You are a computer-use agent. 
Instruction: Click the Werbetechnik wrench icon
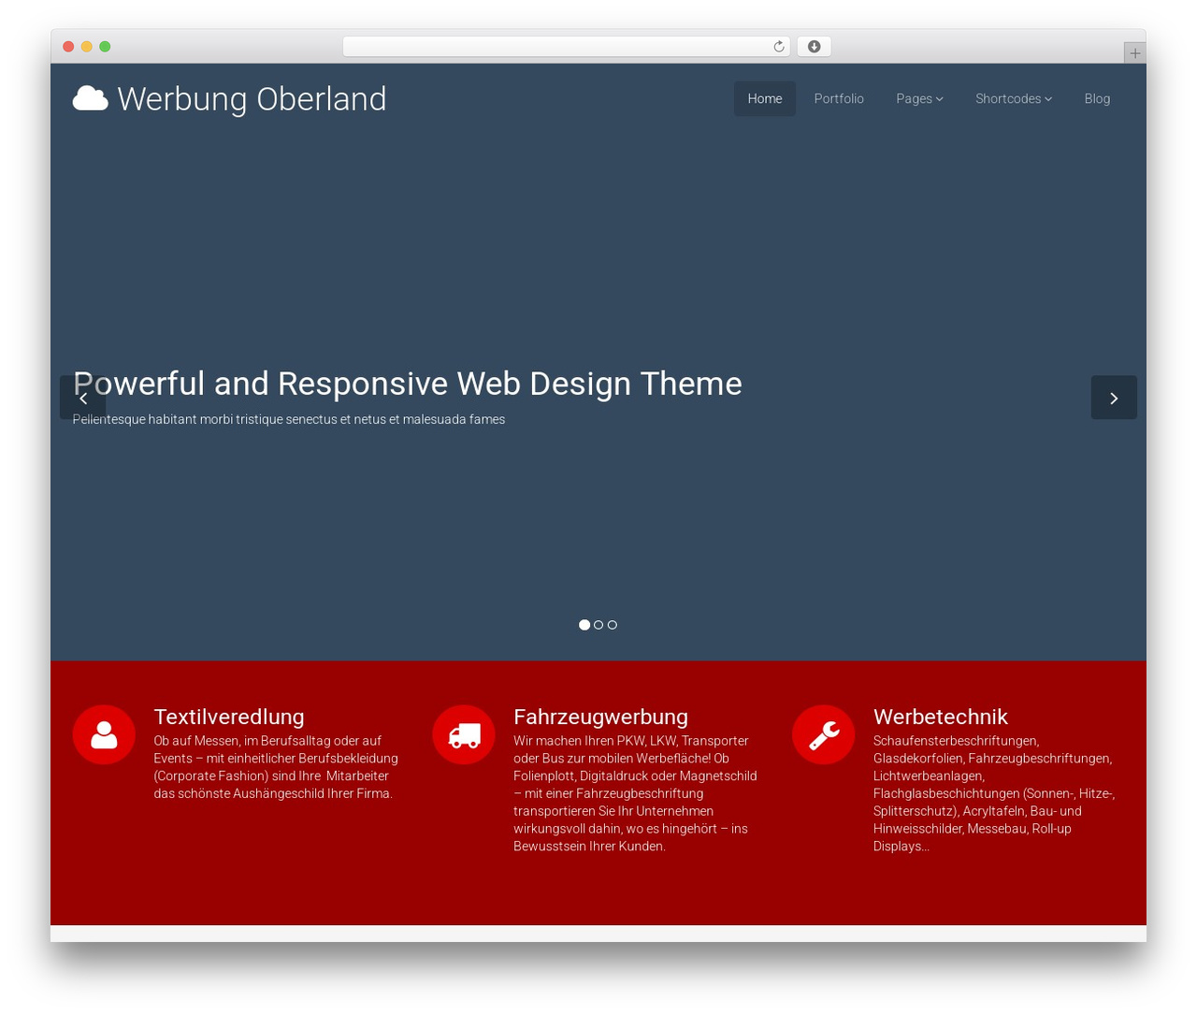click(824, 734)
